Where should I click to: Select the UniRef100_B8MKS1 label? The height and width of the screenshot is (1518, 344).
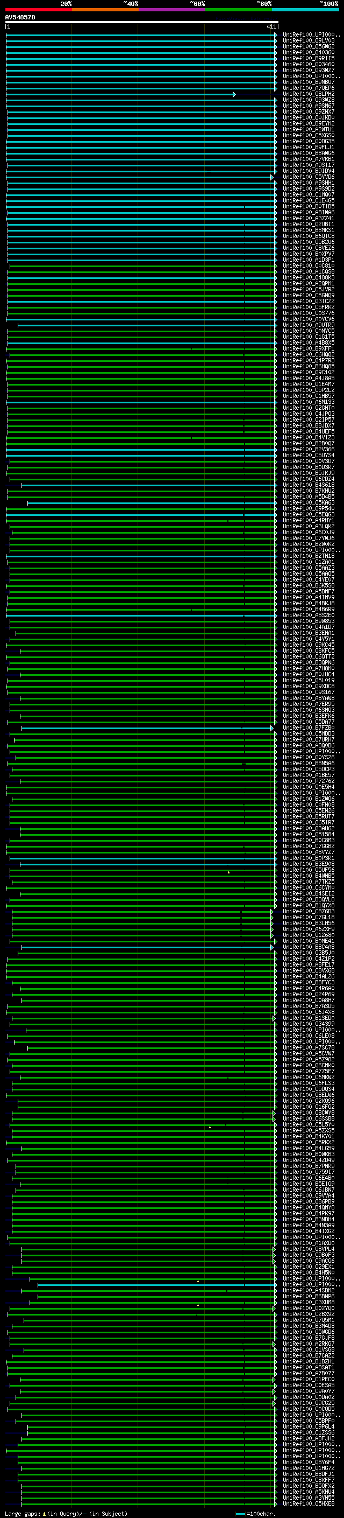click(309, 230)
